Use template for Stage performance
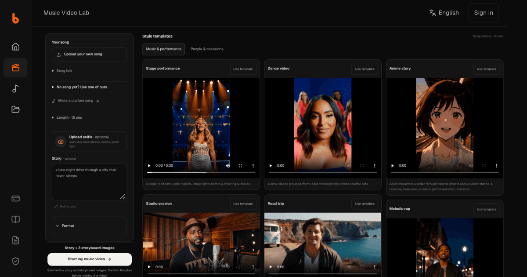The height and width of the screenshot is (277, 527). pos(243,69)
